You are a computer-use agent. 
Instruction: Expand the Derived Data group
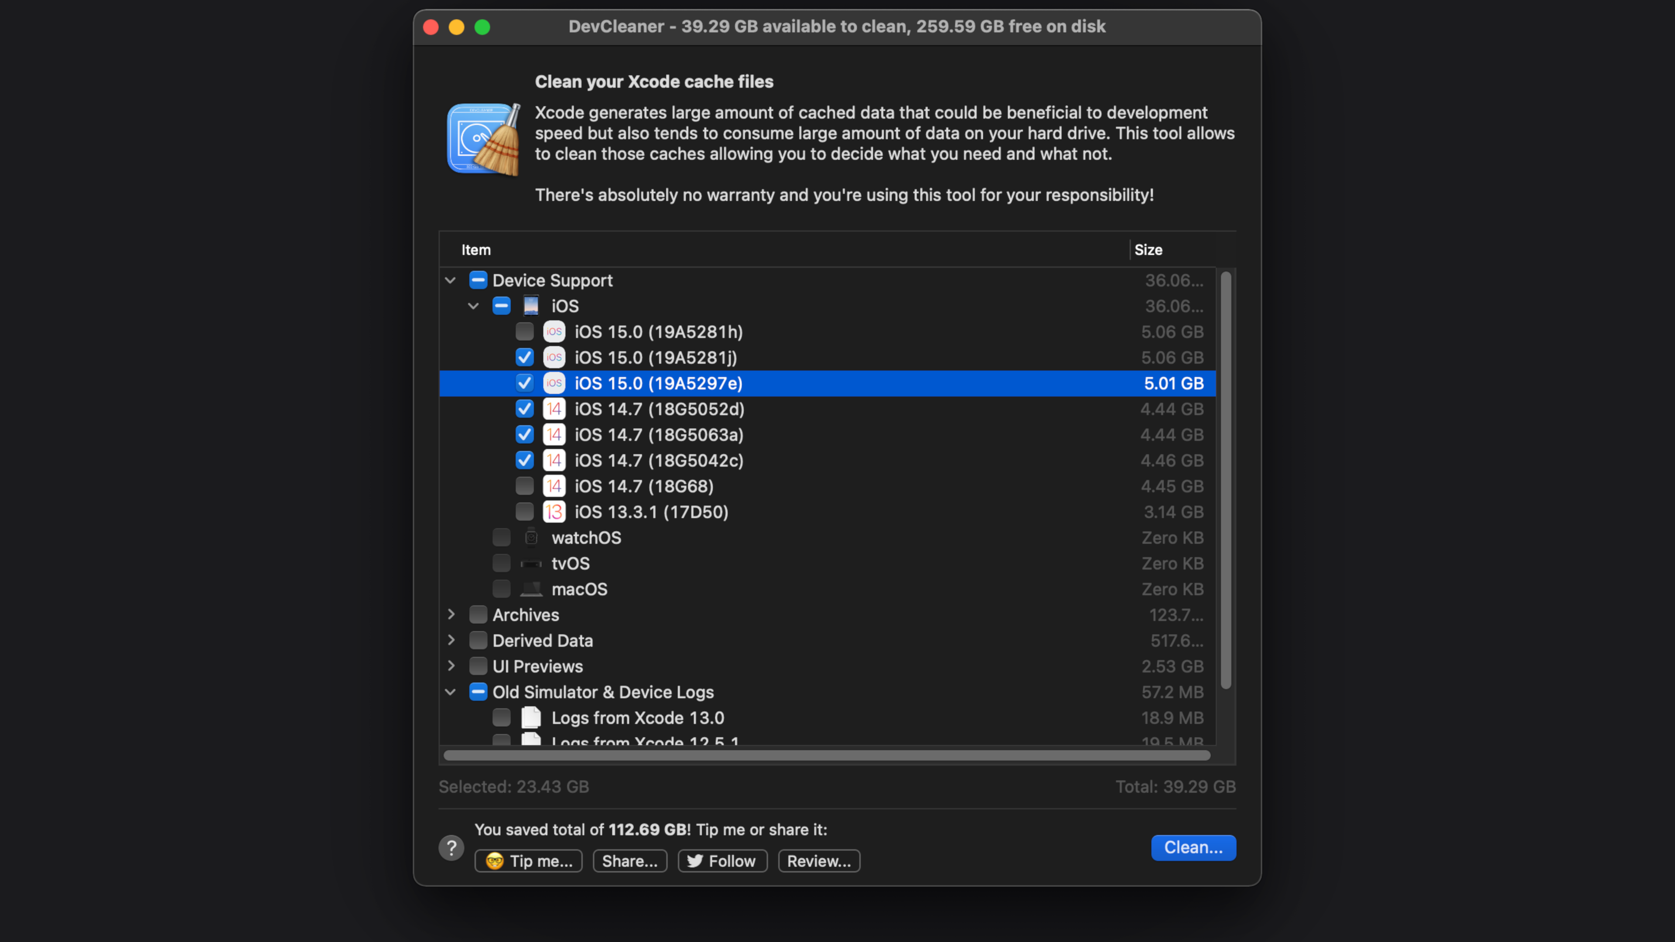pos(451,640)
